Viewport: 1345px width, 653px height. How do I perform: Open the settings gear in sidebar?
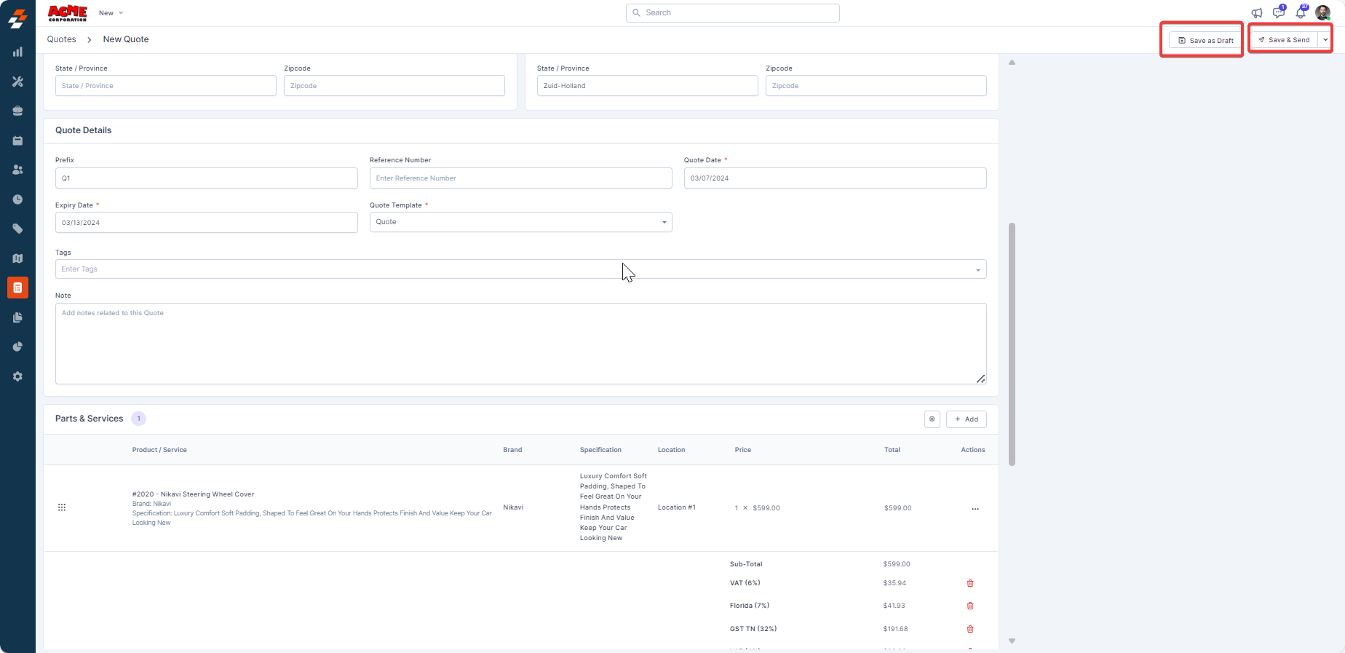click(x=17, y=376)
